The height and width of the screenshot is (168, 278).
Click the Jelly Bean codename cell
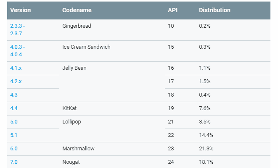click(x=74, y=68)
